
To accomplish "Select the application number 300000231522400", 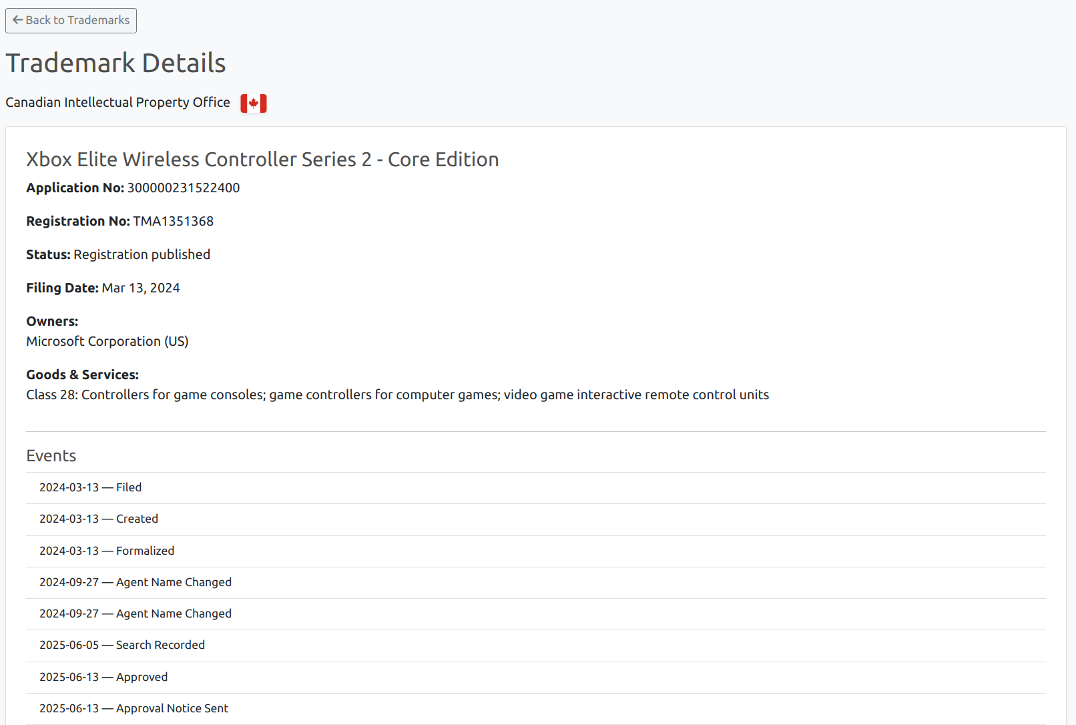I will 184,188.
